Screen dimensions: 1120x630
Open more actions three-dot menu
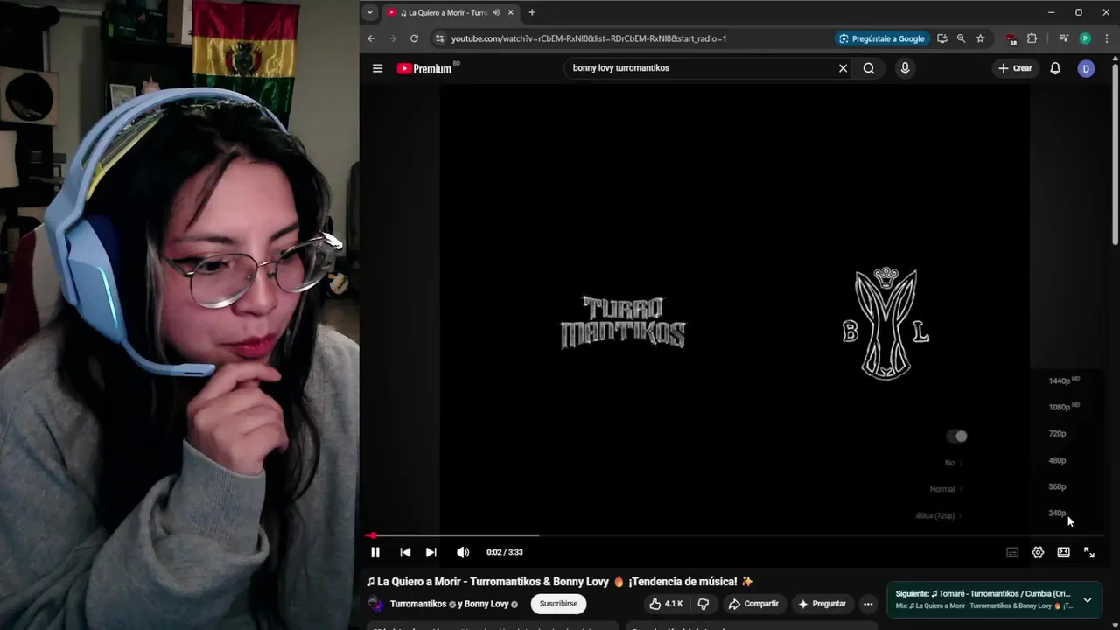coord(868,604)
